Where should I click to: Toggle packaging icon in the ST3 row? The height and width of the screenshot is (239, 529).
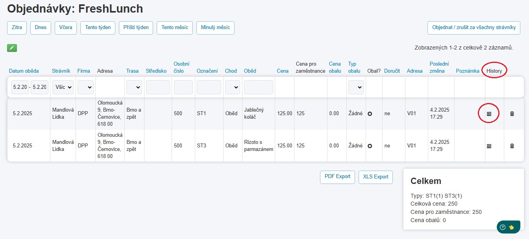(x=370, y=146)
